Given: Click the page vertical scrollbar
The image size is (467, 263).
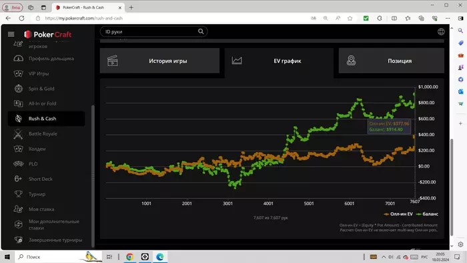Looking at the screenshot, I should click(x=452, y=187).
